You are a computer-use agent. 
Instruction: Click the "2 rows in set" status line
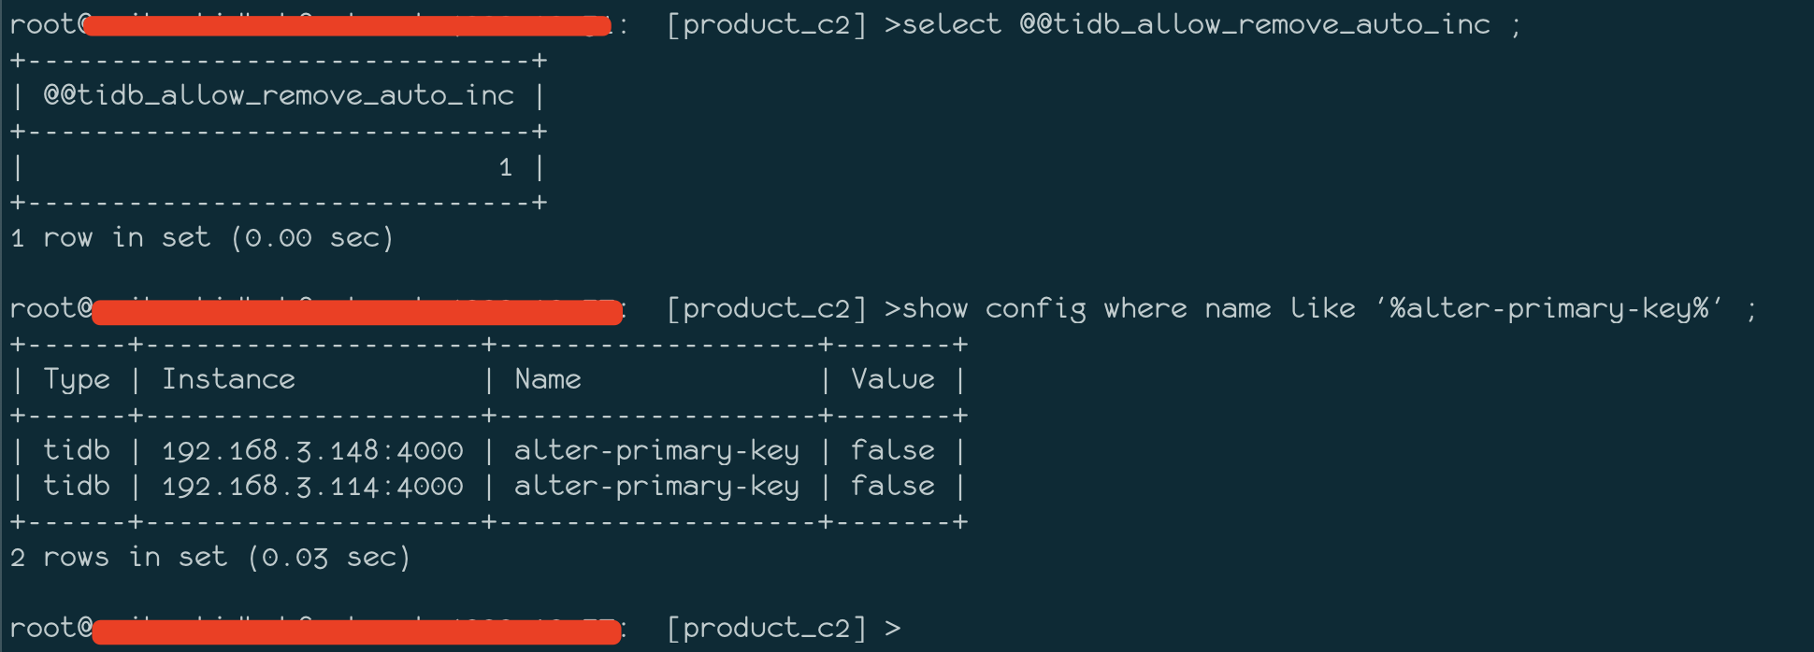tap(210, 558)
